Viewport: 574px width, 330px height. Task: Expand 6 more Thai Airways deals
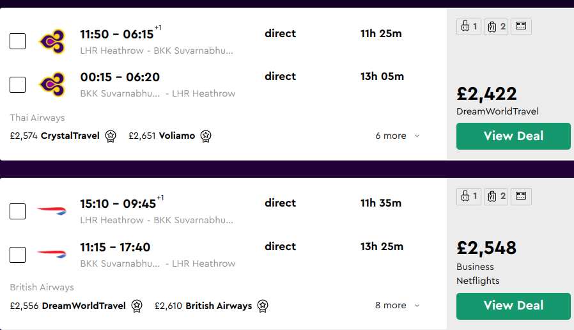tap(398, 136)
